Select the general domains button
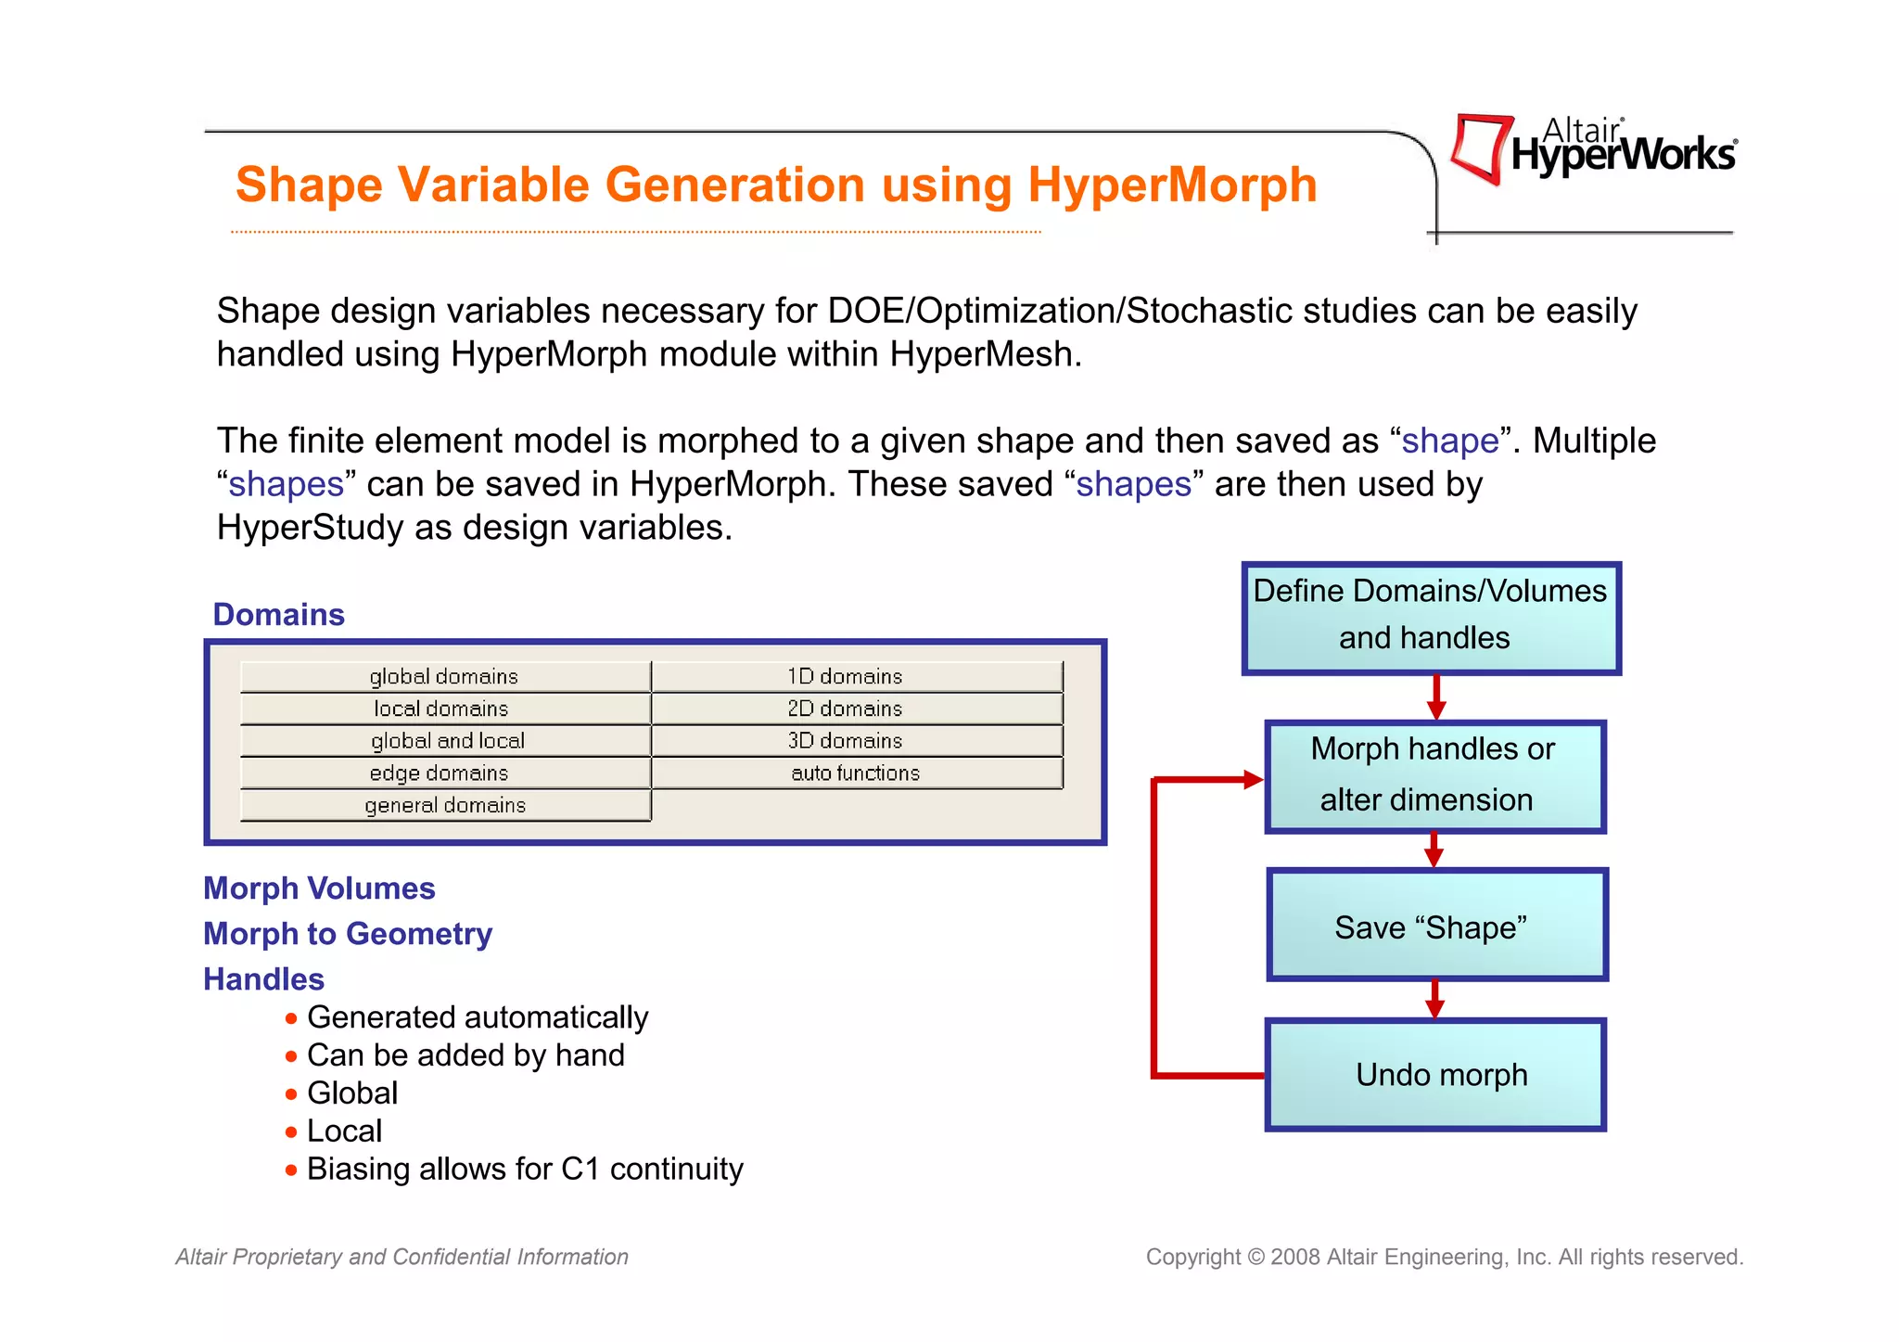Viewport: 1899px width, 1342px height. pos(445,806)
